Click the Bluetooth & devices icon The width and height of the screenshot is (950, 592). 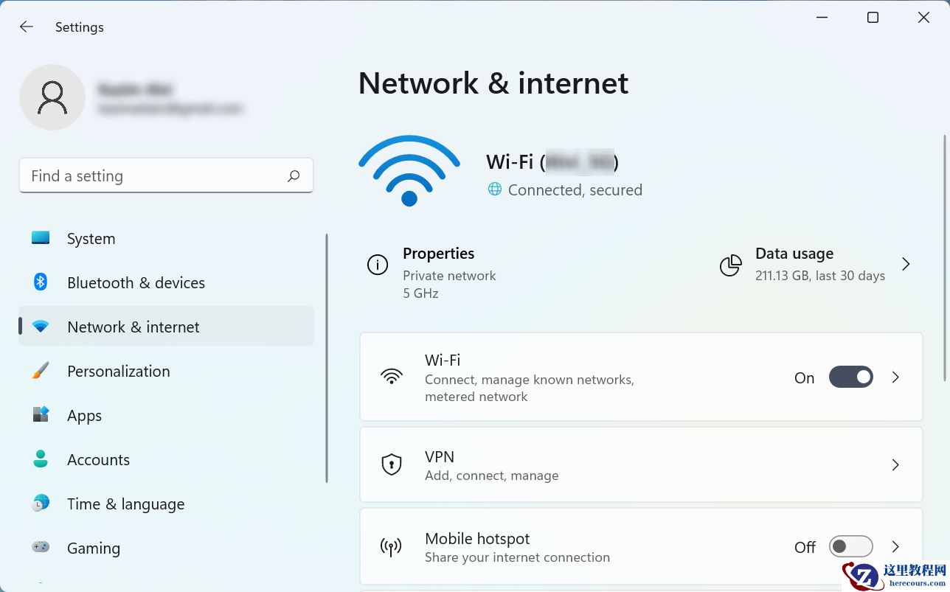tap(40, 282)
